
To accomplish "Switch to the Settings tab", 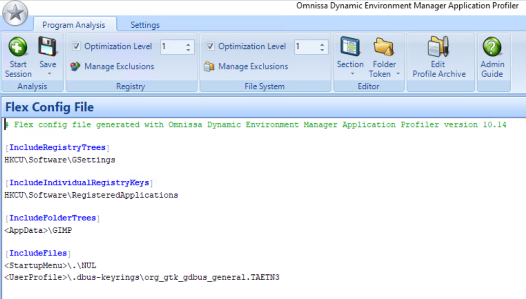I will click(x=145, y=25).
